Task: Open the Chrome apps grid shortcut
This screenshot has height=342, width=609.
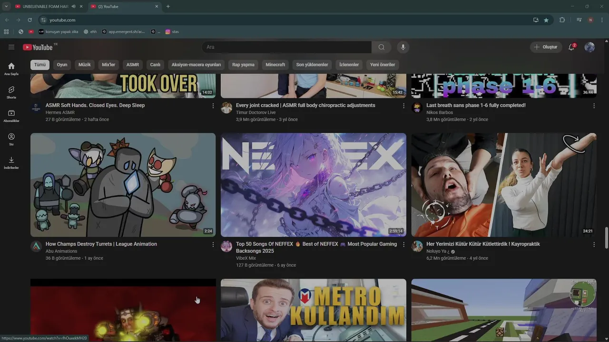Action: click(x=6, y=32)
